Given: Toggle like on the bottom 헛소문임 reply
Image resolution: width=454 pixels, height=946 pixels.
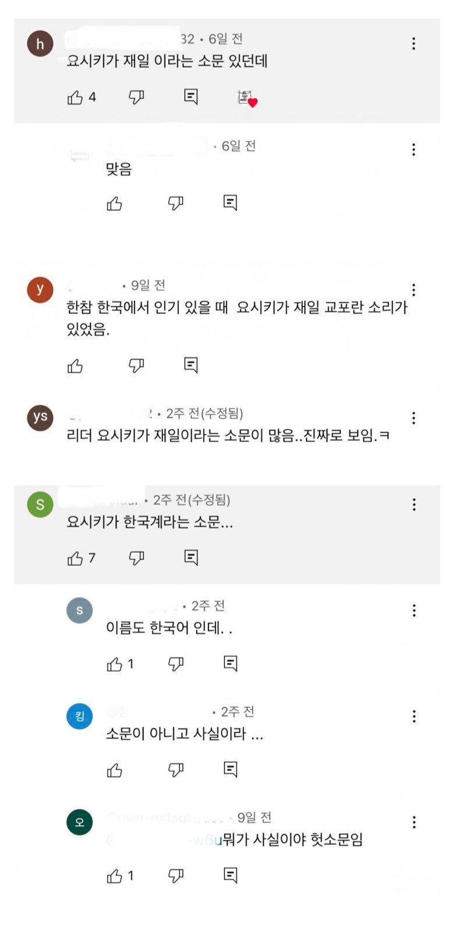Looking at the screenshot, I should pos(114,875).
